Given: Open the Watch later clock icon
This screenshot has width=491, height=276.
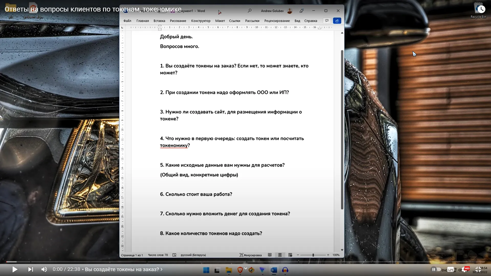Looking at the screenshot, I should (x=481, y=9).
